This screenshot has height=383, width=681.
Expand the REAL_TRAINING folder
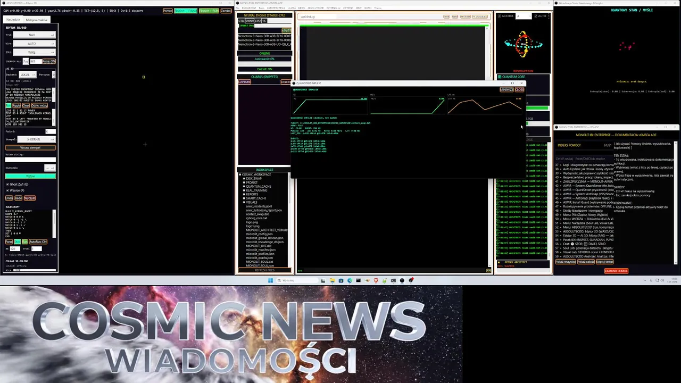coord(244,190)
